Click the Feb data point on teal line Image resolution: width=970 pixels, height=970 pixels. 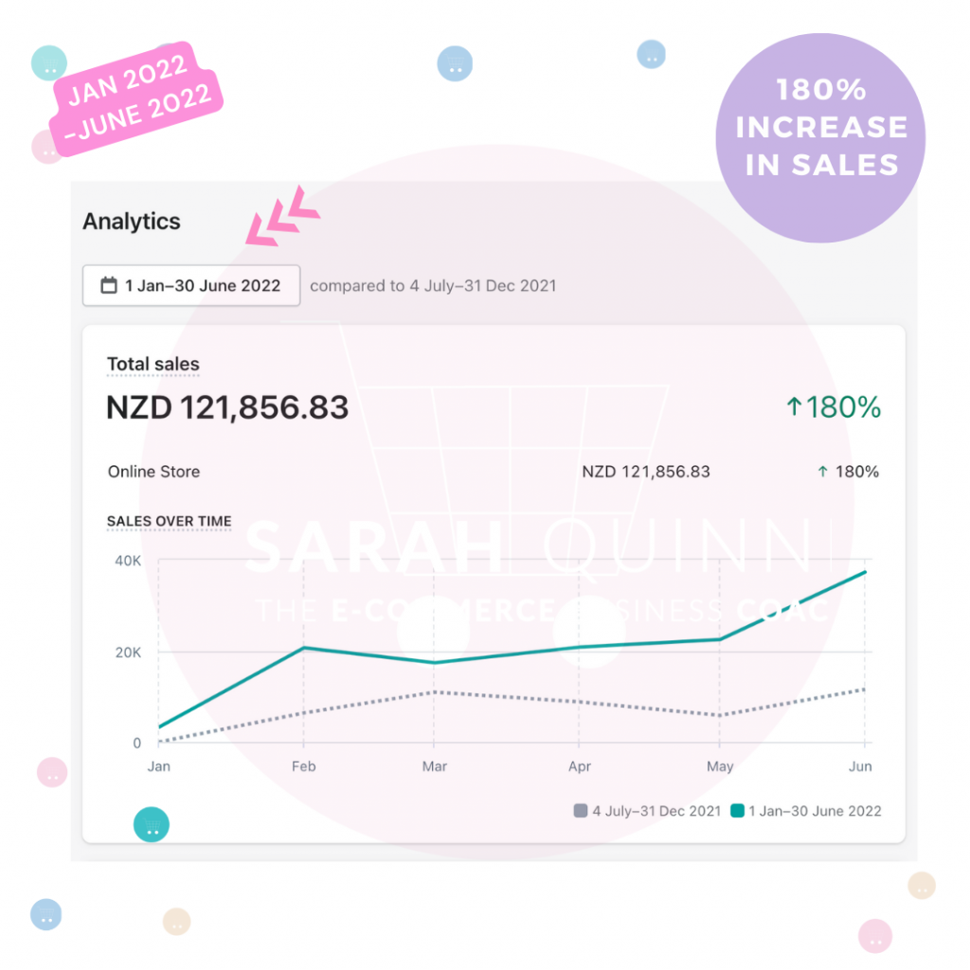tap(304, 648)
